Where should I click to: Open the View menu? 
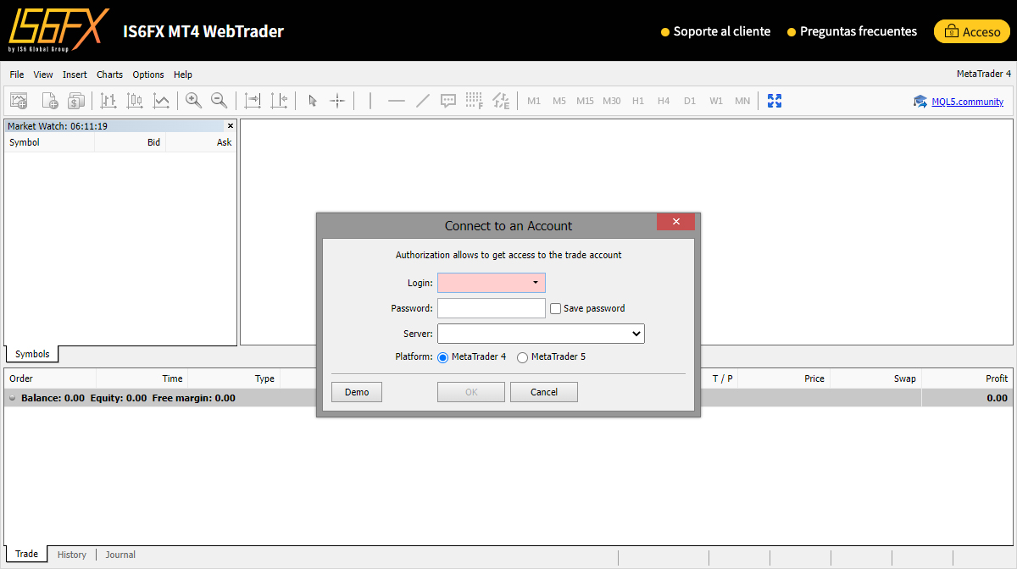pos(43,75)
